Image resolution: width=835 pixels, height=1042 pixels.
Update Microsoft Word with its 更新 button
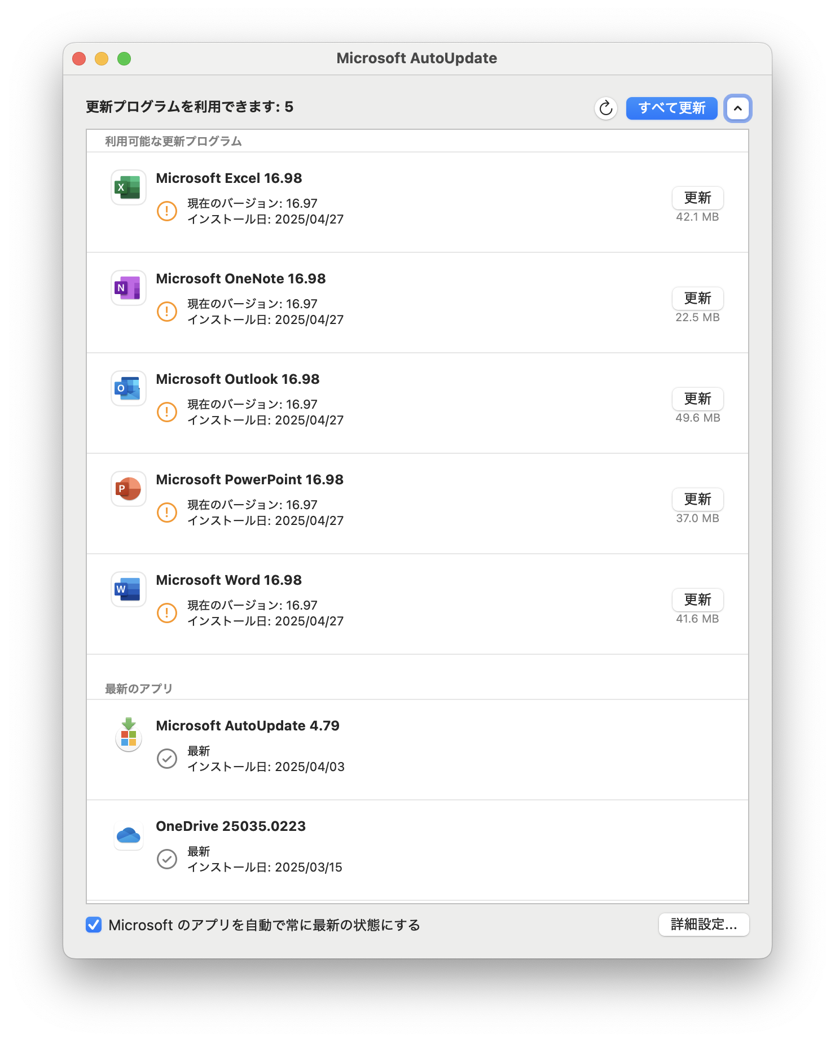pos(698,599)
